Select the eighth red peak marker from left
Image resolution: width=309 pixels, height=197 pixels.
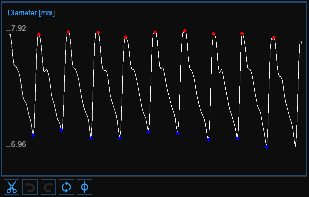click(x=242, y=33)
